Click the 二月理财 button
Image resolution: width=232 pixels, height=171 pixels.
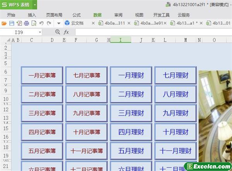[x=131, y=94]
